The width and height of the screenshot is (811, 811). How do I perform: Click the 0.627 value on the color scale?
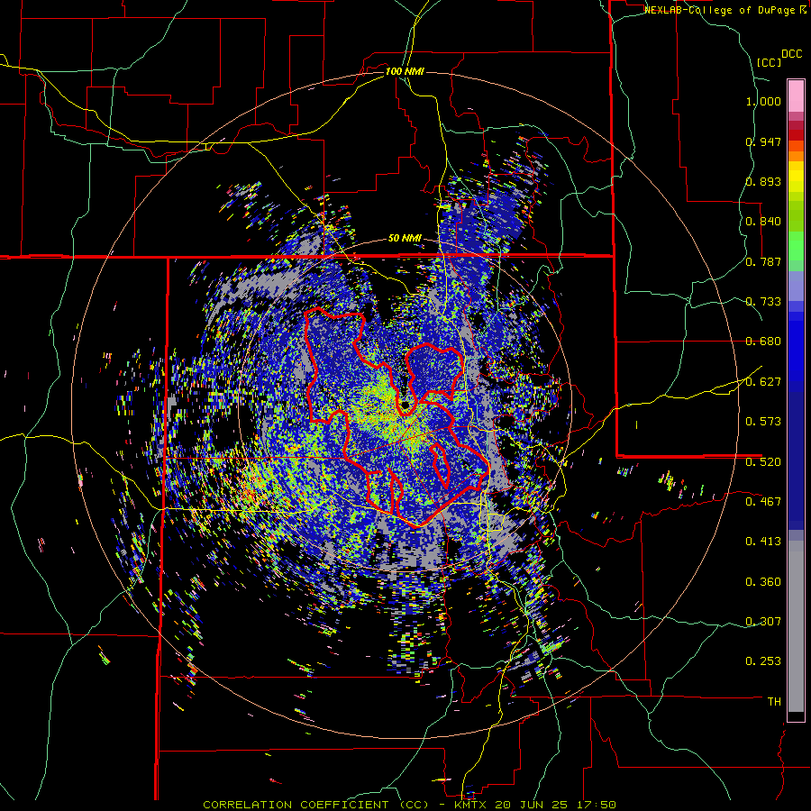point(763,382)
